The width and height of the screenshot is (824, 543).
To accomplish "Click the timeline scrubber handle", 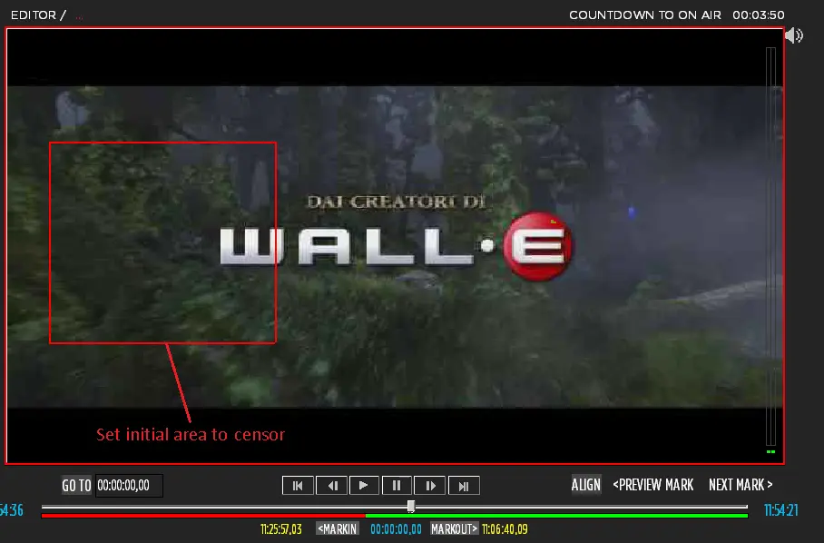I will (411, 506).
